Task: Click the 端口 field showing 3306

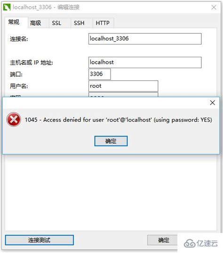Action: click(x=100, y=74)
